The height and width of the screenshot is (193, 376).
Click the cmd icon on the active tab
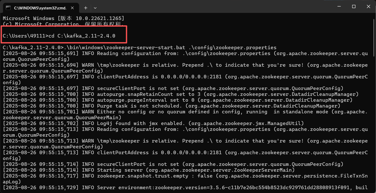[x=8, y=8]
